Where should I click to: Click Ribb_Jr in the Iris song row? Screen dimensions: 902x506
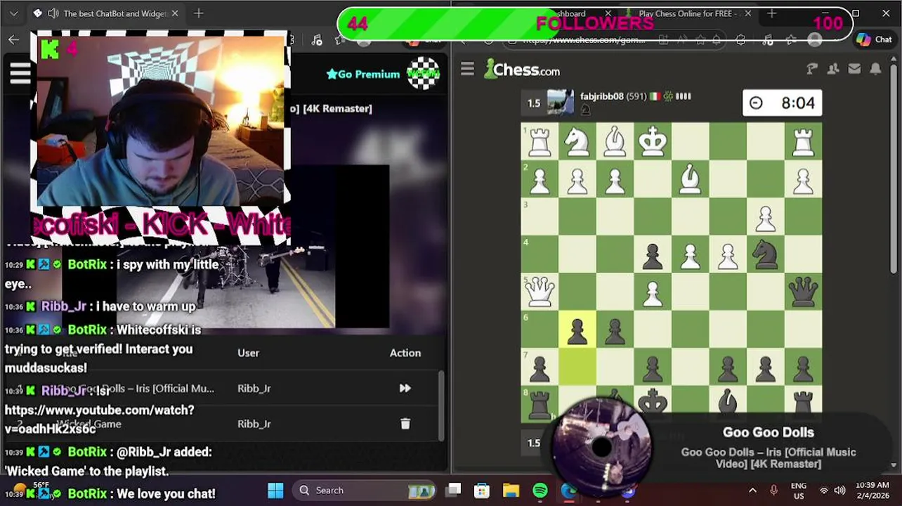254,388
